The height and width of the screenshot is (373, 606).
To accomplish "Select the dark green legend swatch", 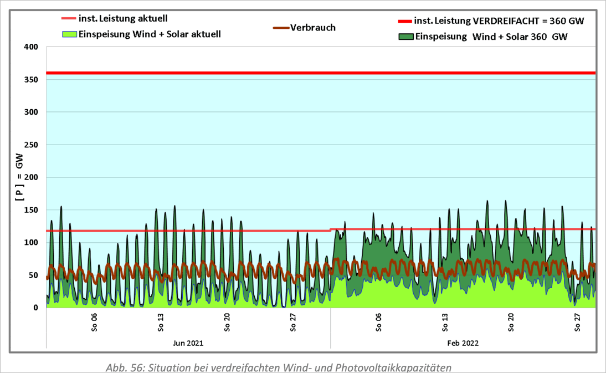I will click(406, 37).
